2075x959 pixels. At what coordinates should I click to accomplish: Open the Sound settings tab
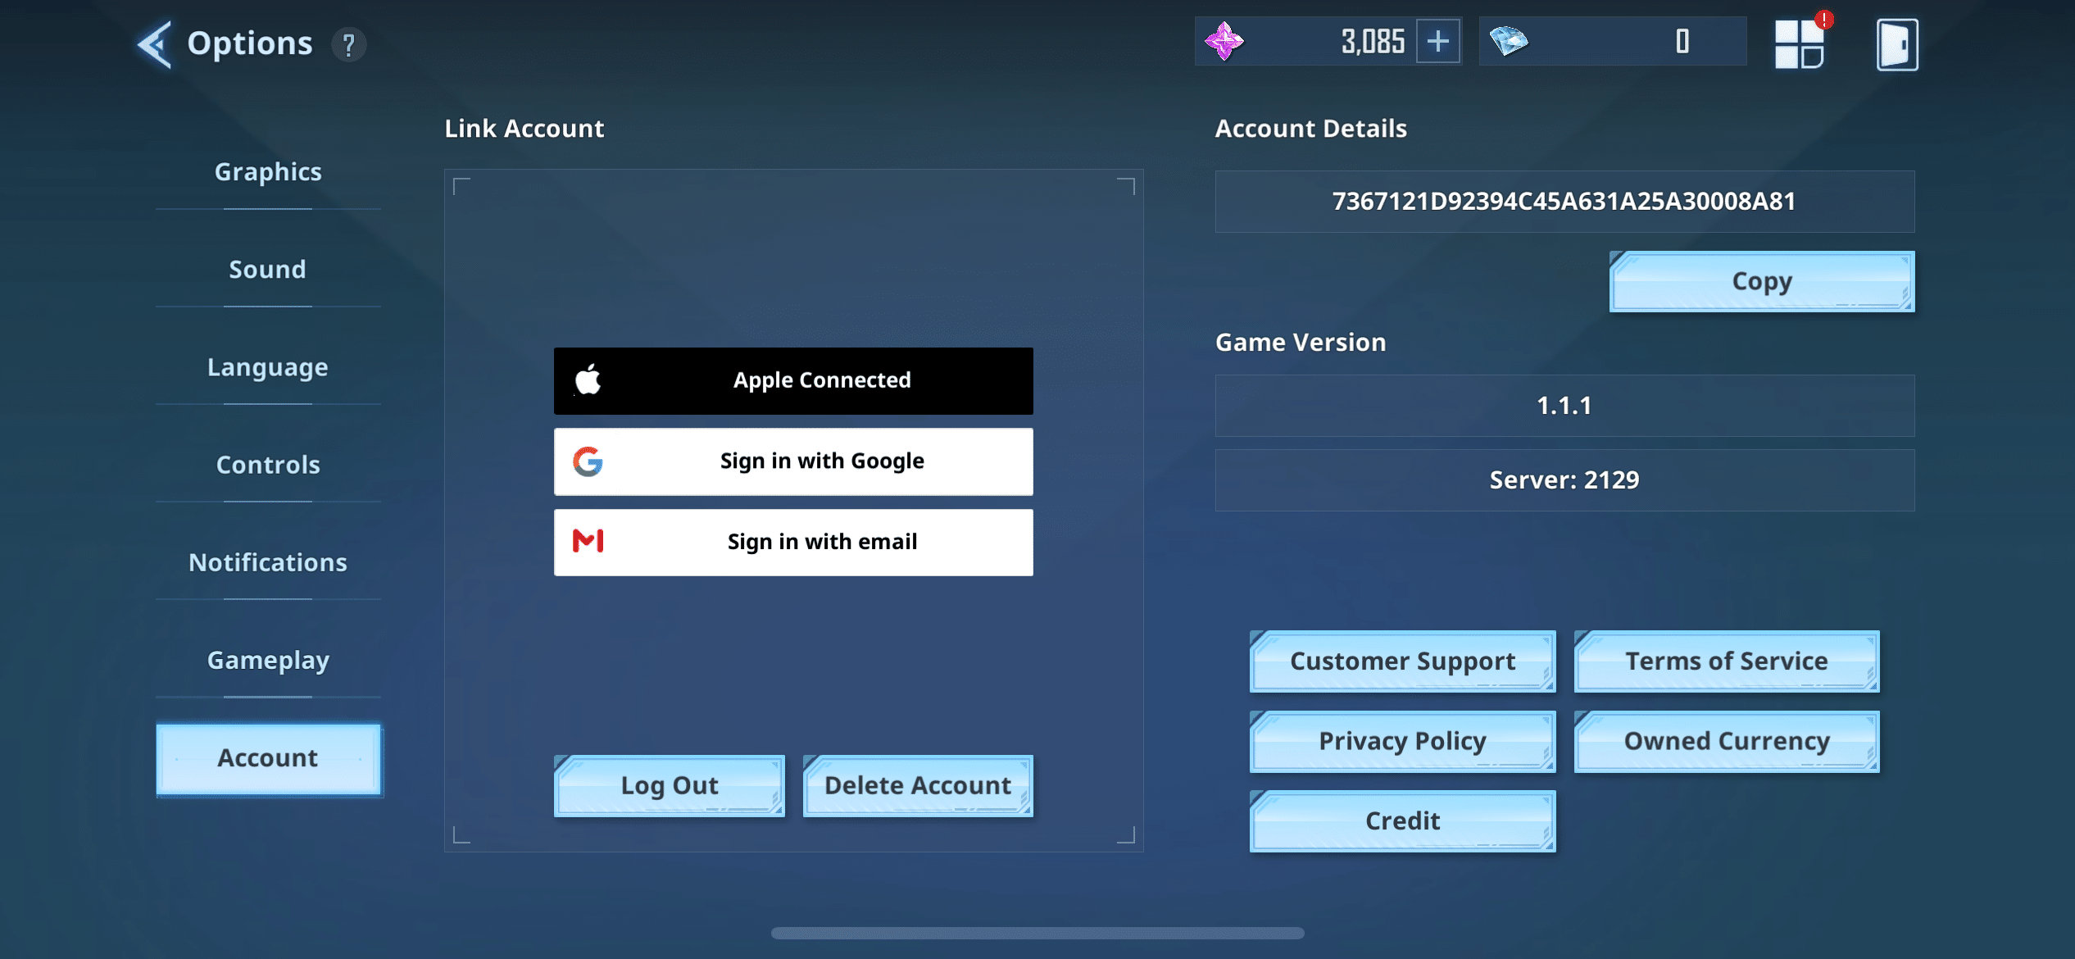pos(268,270)
